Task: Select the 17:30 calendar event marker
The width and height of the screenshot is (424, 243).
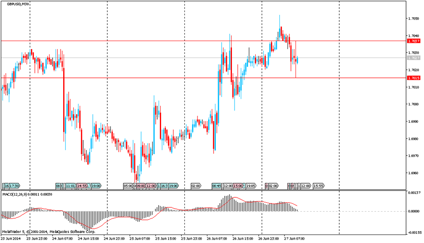Action: click(x=14, y=186)
